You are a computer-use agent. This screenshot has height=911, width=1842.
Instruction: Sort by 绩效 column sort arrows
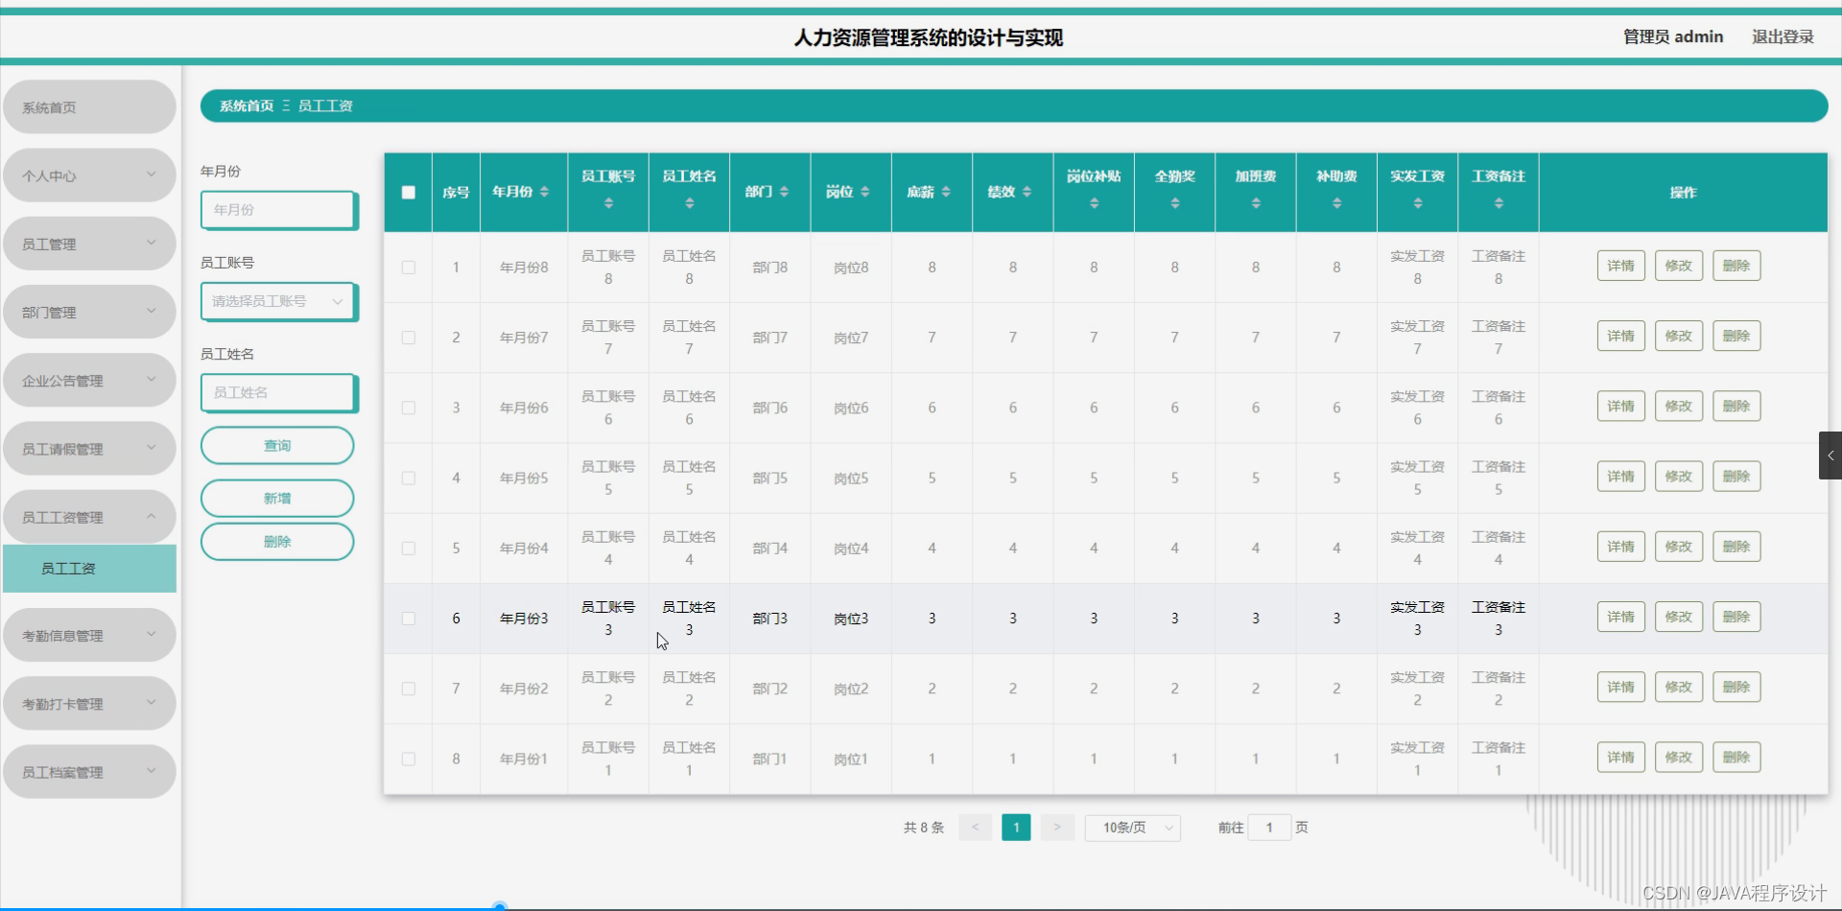pyautogui.click(x=1027, y=192)
